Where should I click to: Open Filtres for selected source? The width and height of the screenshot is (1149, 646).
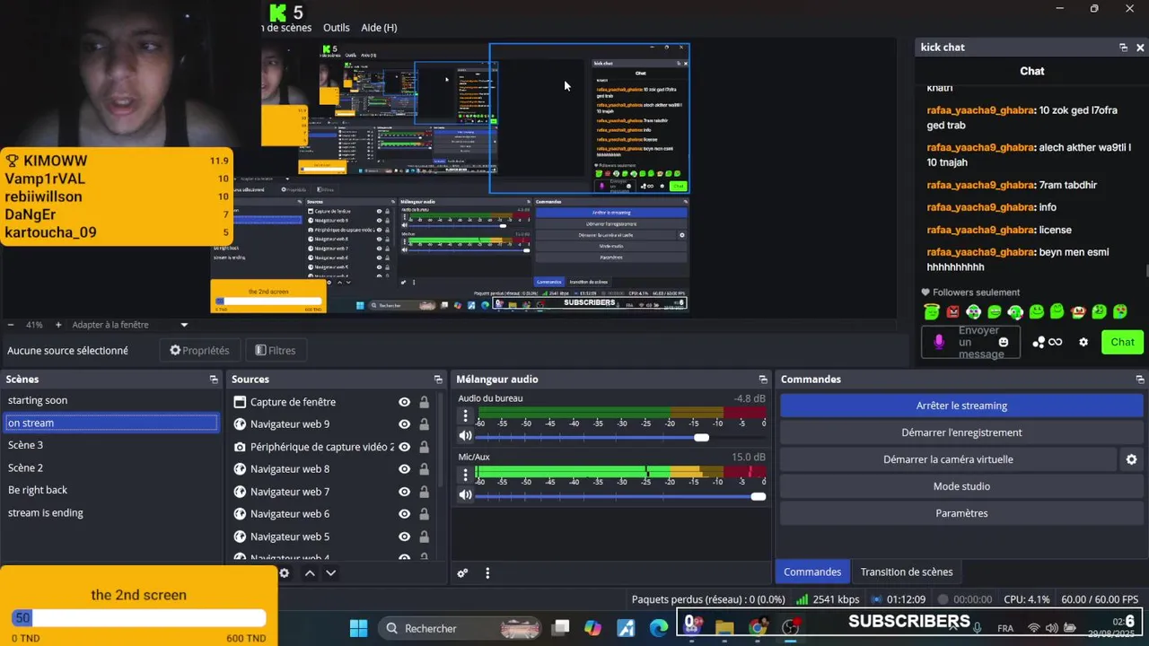pyautogui.click(x=275, y=351)
